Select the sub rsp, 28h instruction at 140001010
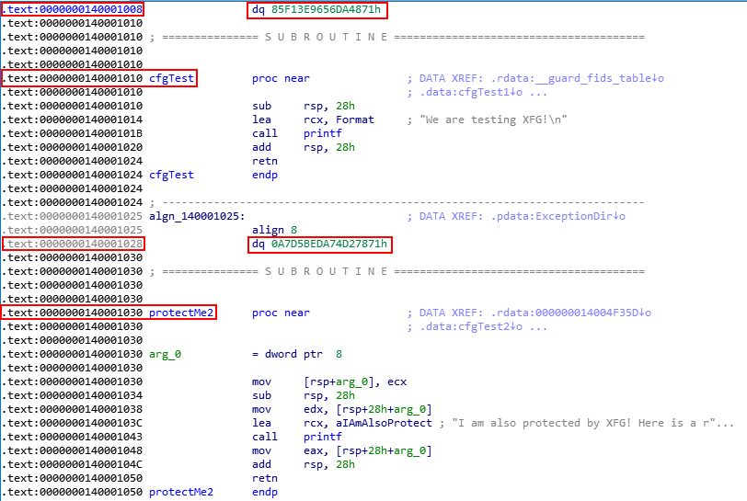 [304, 106]
